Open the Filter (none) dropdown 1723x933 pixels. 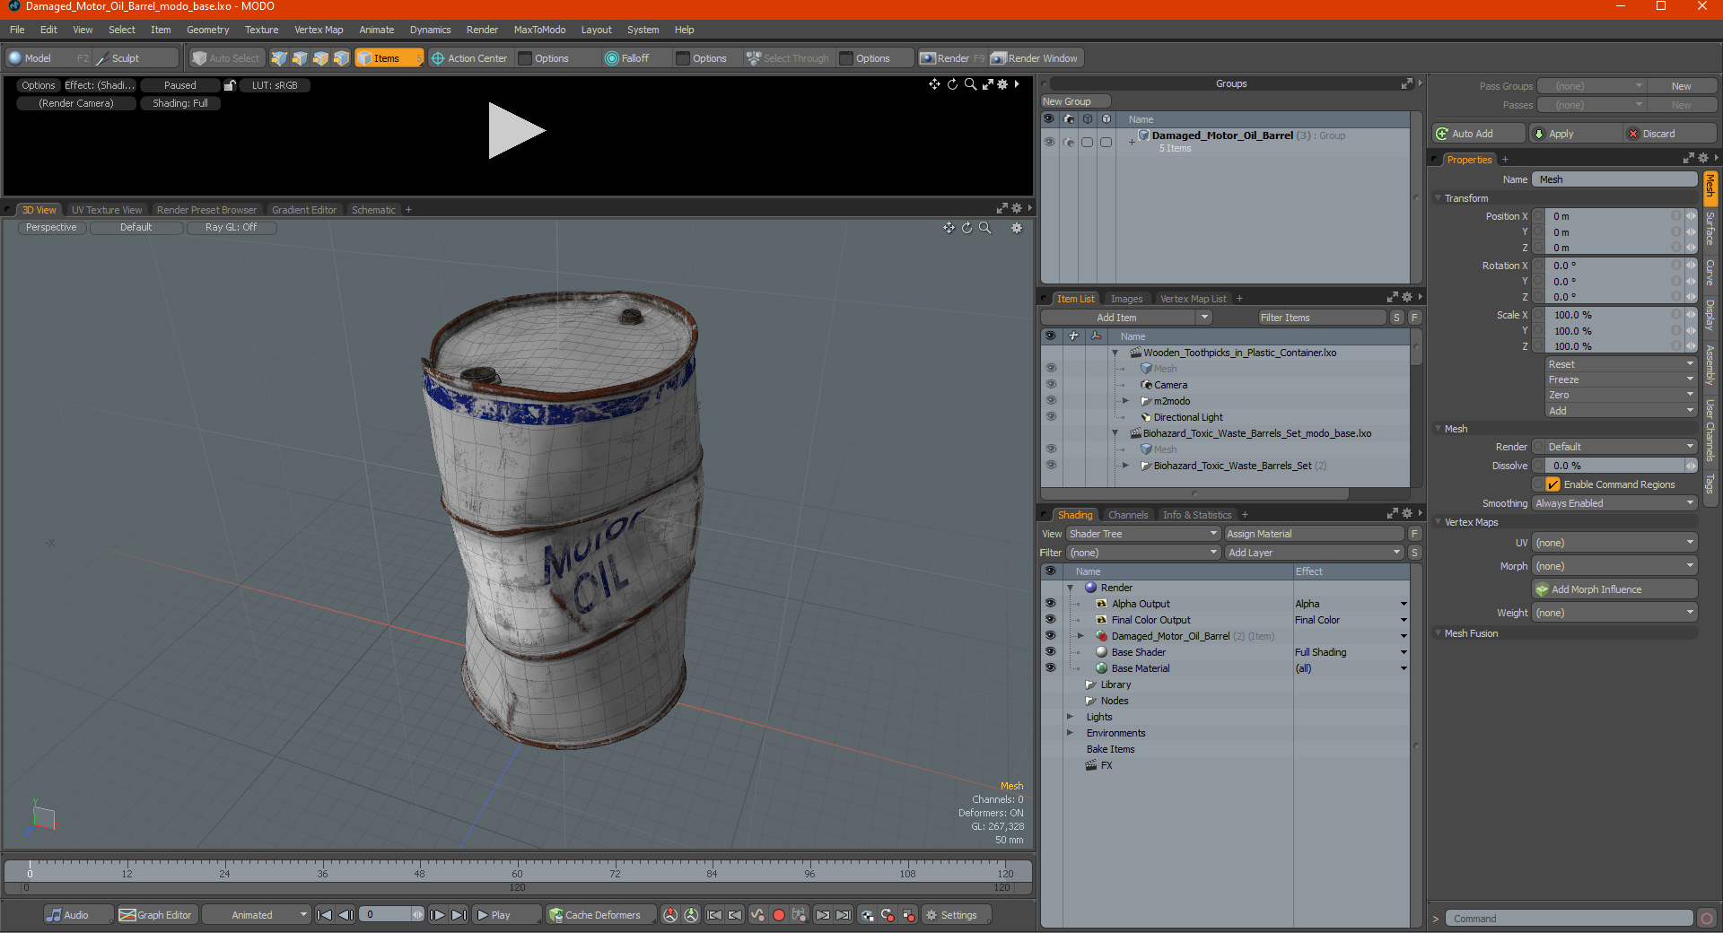pyautogui.click(x=1142, y=553)
